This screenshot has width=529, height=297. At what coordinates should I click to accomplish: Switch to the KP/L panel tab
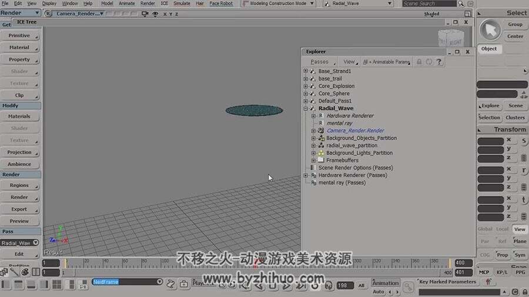click(502, 272)
